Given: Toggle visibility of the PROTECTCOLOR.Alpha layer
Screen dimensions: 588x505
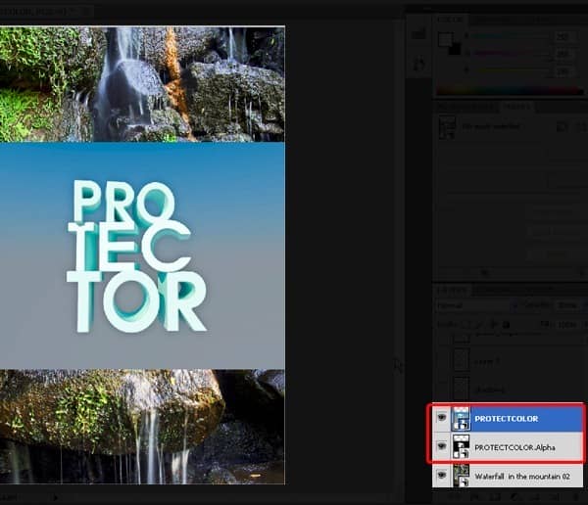Looking at the screenshot, I should (x=442, y=446).
